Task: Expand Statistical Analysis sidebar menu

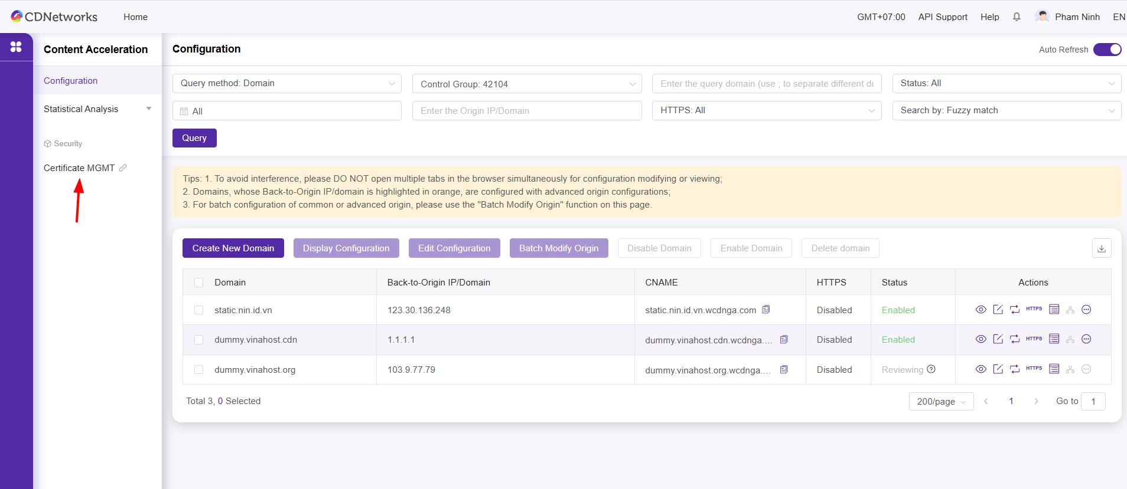Action: 97,109
